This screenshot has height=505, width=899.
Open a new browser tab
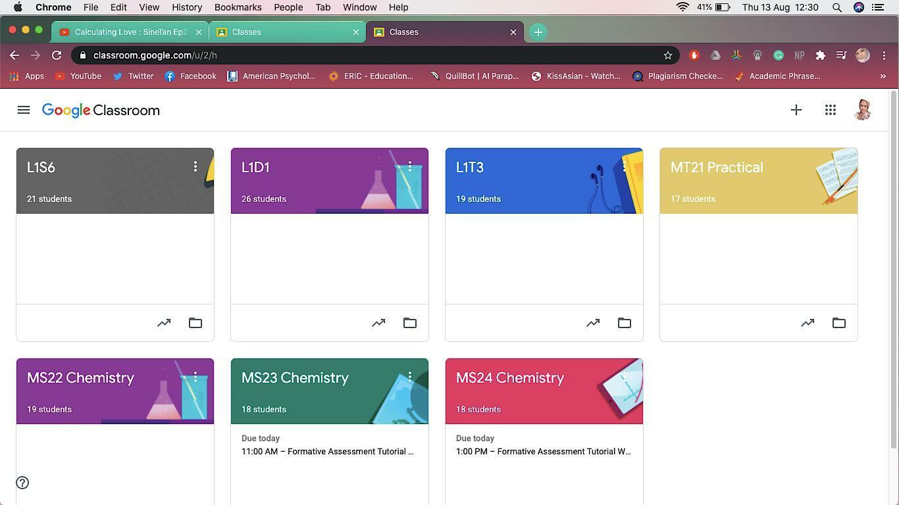click(538, 32)
